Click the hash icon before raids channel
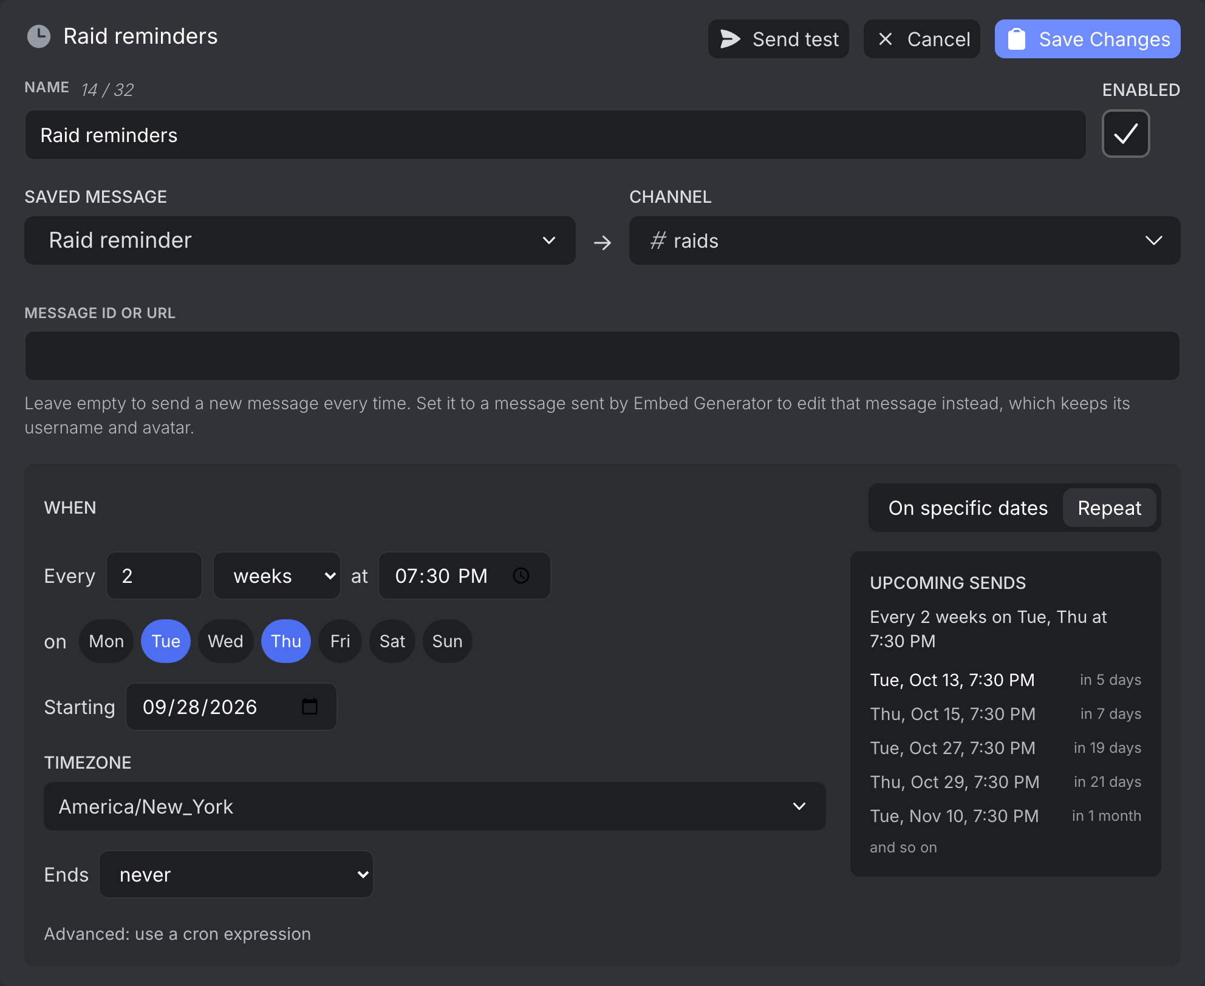 pyautogui.click(x=658, y=240)
